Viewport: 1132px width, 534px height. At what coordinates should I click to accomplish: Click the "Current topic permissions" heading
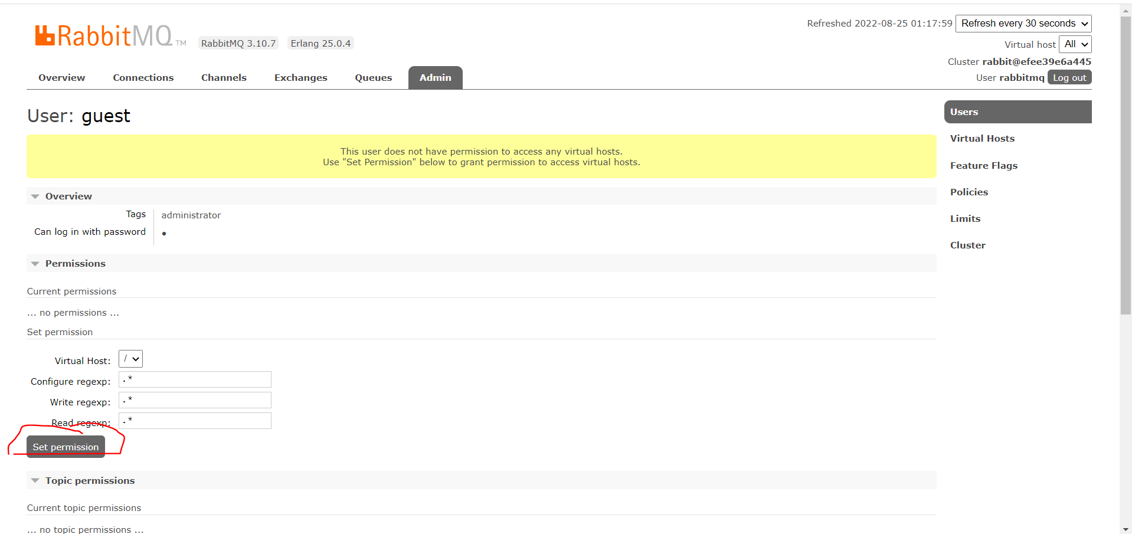pyautogui.click(x=84, y=508)
